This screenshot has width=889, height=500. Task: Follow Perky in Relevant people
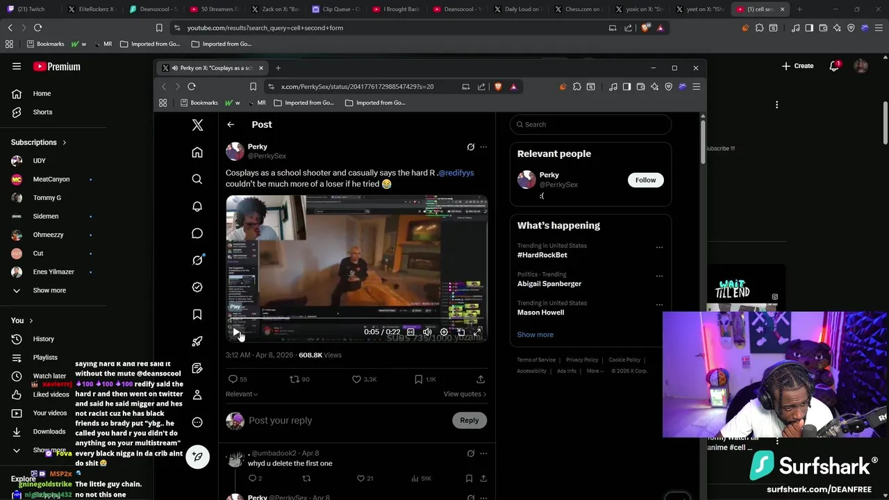click(x=645, y=180)
